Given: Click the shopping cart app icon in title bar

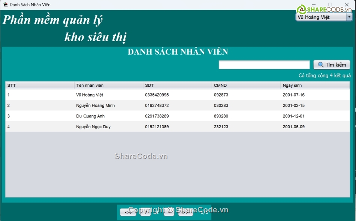Looking at the screenshot, I should (6, 4).
